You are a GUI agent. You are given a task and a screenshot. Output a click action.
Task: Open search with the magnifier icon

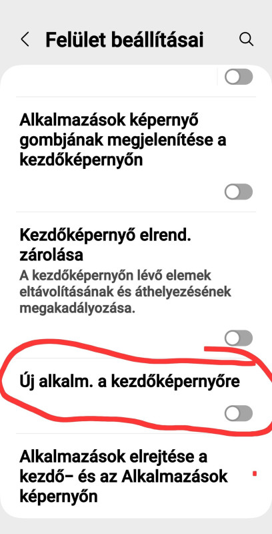[246, 39]
